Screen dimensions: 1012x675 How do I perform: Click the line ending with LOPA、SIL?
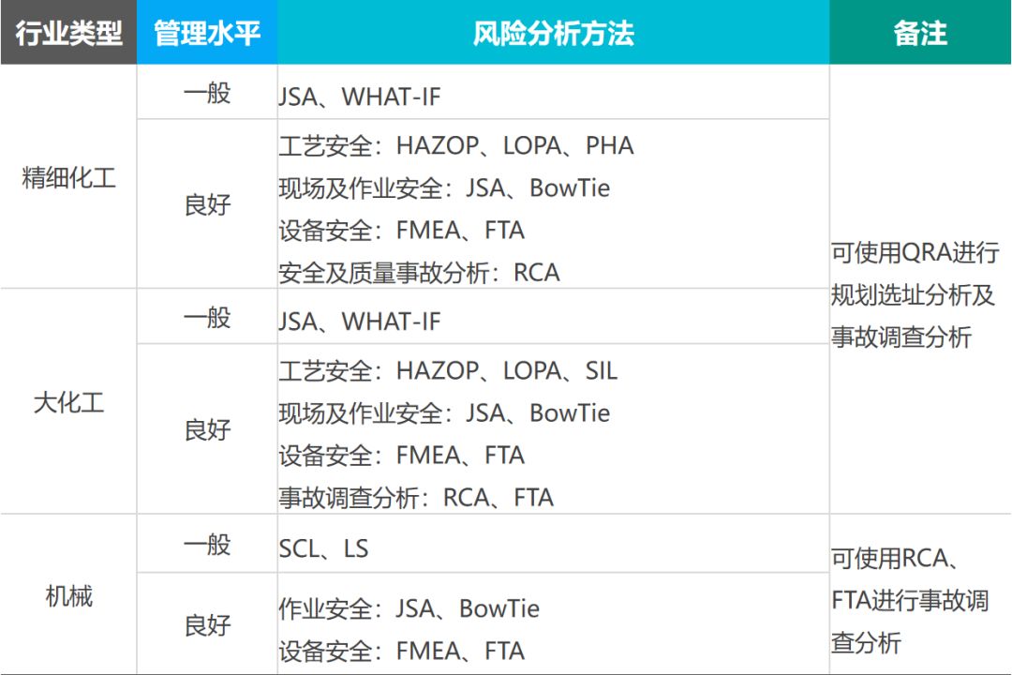448,371
